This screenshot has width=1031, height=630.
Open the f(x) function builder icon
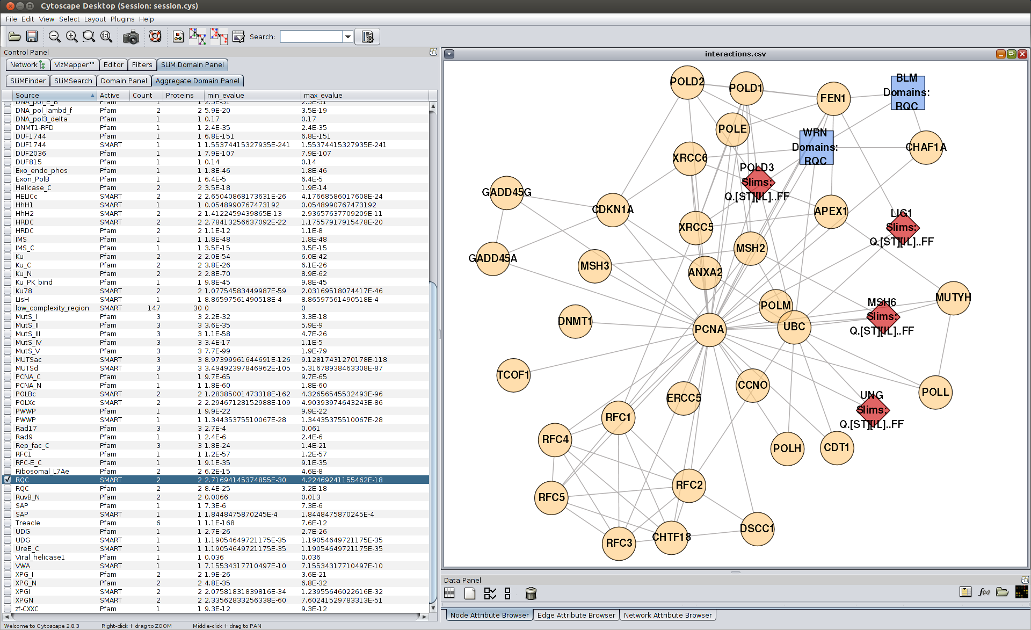coord(984,592)
